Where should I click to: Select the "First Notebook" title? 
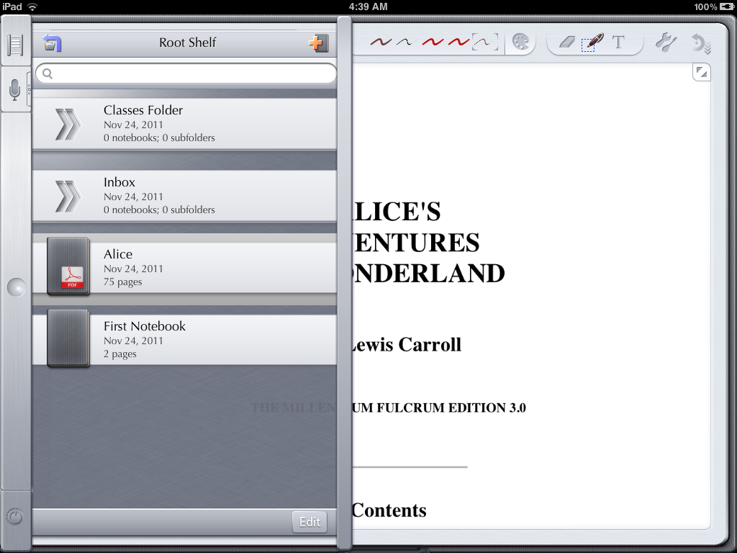145,326
